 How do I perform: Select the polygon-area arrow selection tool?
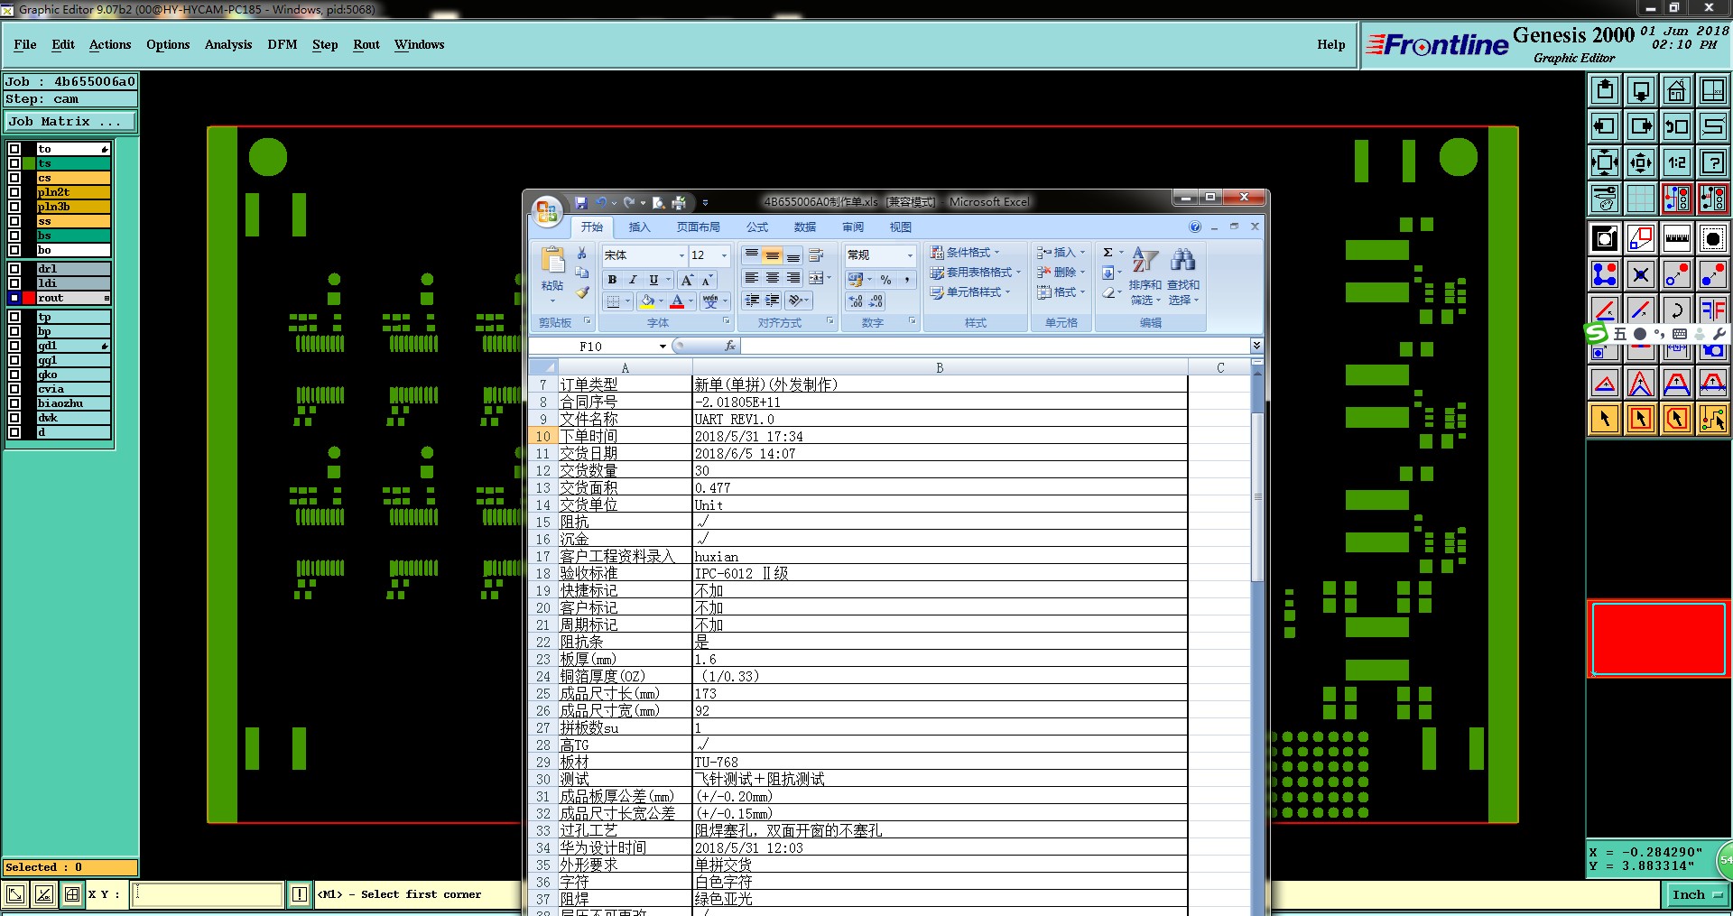(x=1676, y=419)
